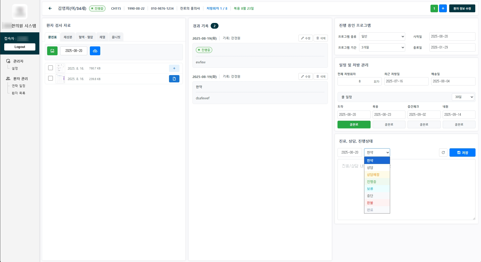Click the 시작일 date field showing 2025-08-20
Viewport: 481px width, 262px height.
pyautogui.click(x=452, y=36)
